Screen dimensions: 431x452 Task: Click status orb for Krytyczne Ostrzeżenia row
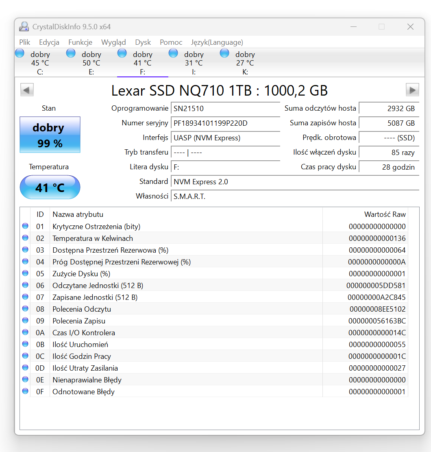click(25, 226)
